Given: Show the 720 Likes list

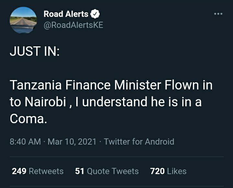Looking at the screenshot, I should [x=168, y=171].
